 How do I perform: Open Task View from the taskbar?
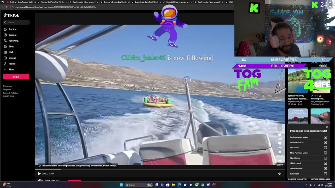156,185
